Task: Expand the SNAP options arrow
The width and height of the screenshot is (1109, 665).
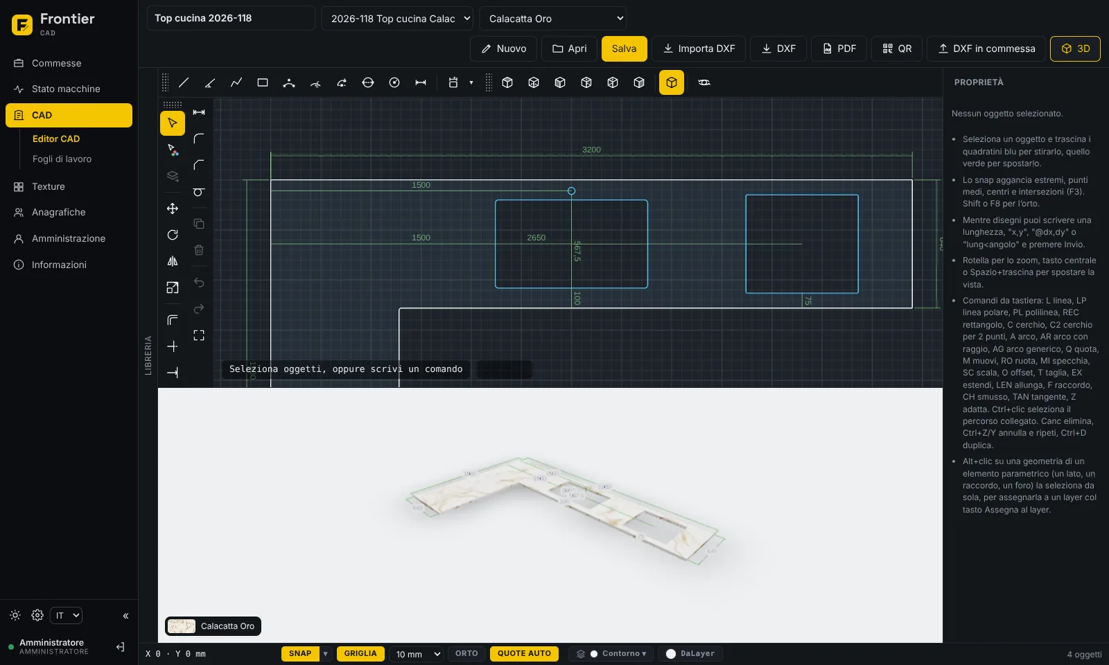Action: pos(326,653)
